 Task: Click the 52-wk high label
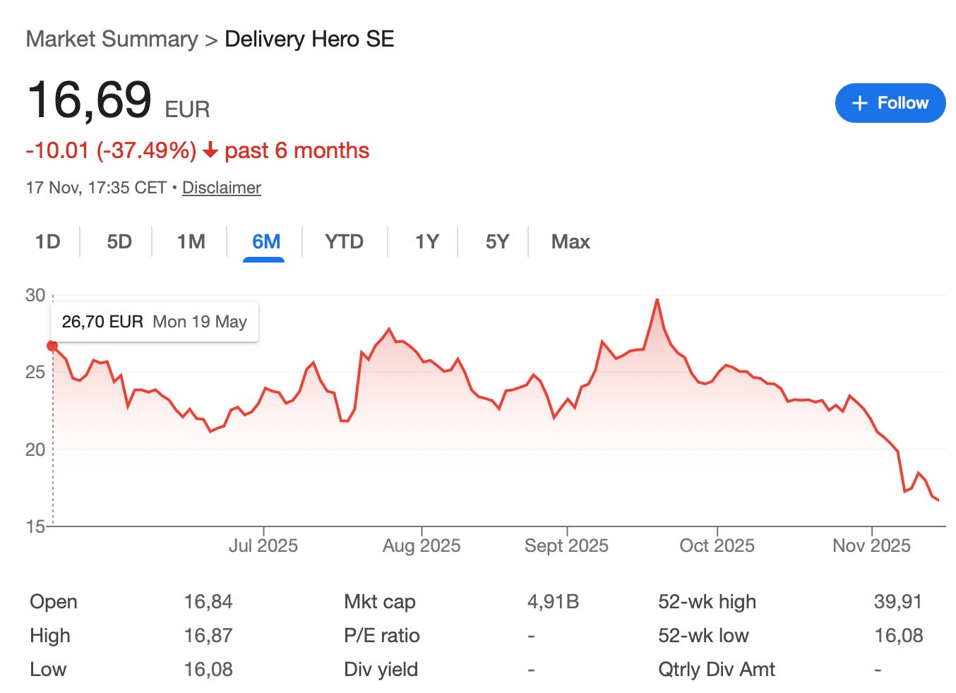(707, 602)
